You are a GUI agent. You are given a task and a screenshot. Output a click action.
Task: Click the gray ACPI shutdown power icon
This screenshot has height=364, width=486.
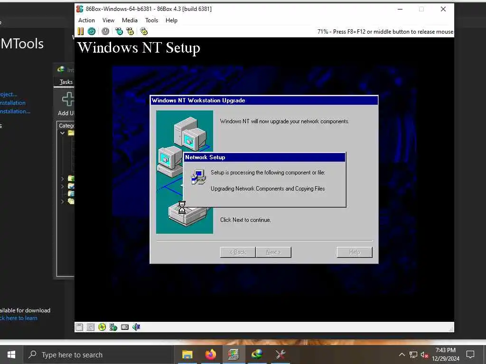(x=105, y=31)
